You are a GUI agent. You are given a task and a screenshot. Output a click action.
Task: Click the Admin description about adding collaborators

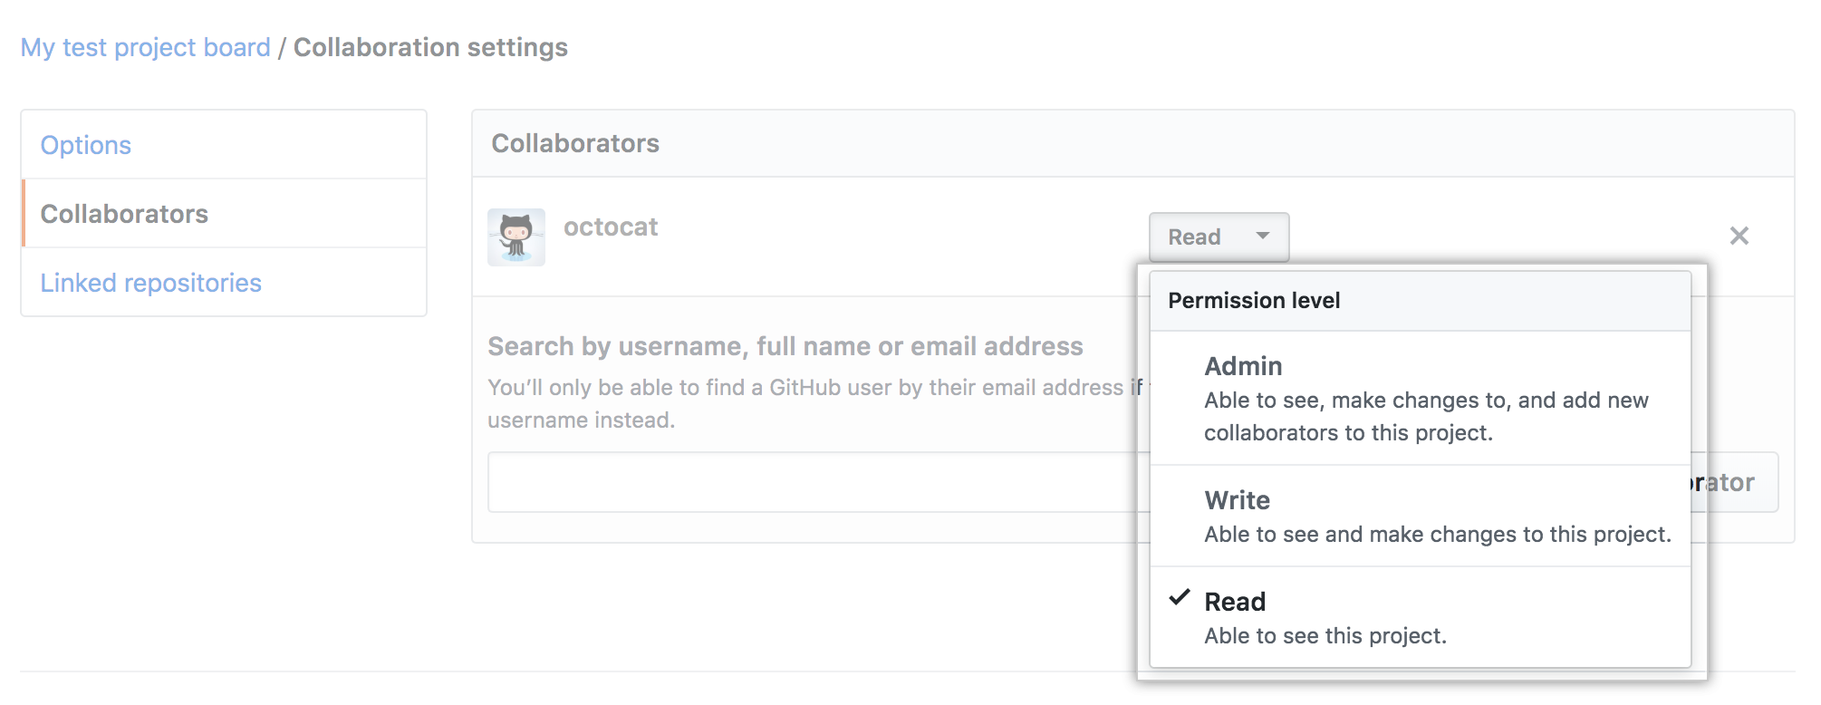(1425, 417)
